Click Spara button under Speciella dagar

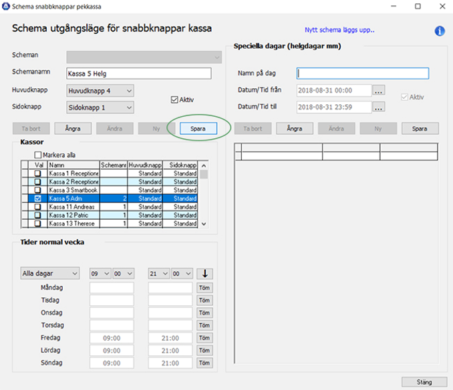tap(420, 128)
